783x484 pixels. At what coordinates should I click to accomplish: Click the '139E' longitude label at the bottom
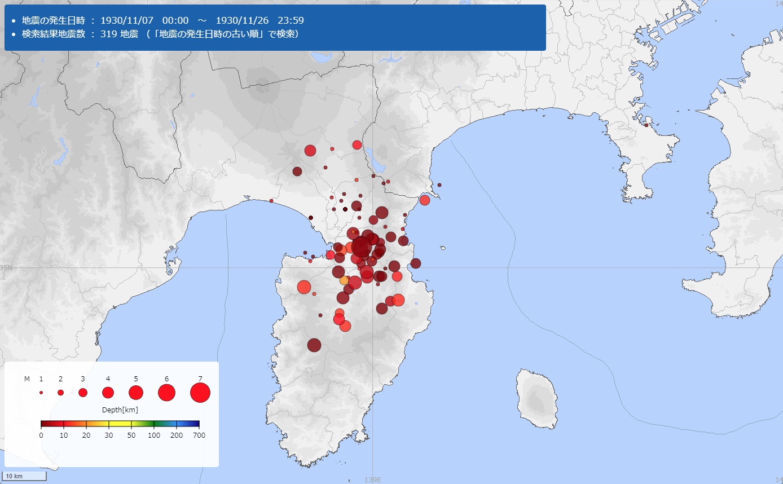[x=373, y=479]
